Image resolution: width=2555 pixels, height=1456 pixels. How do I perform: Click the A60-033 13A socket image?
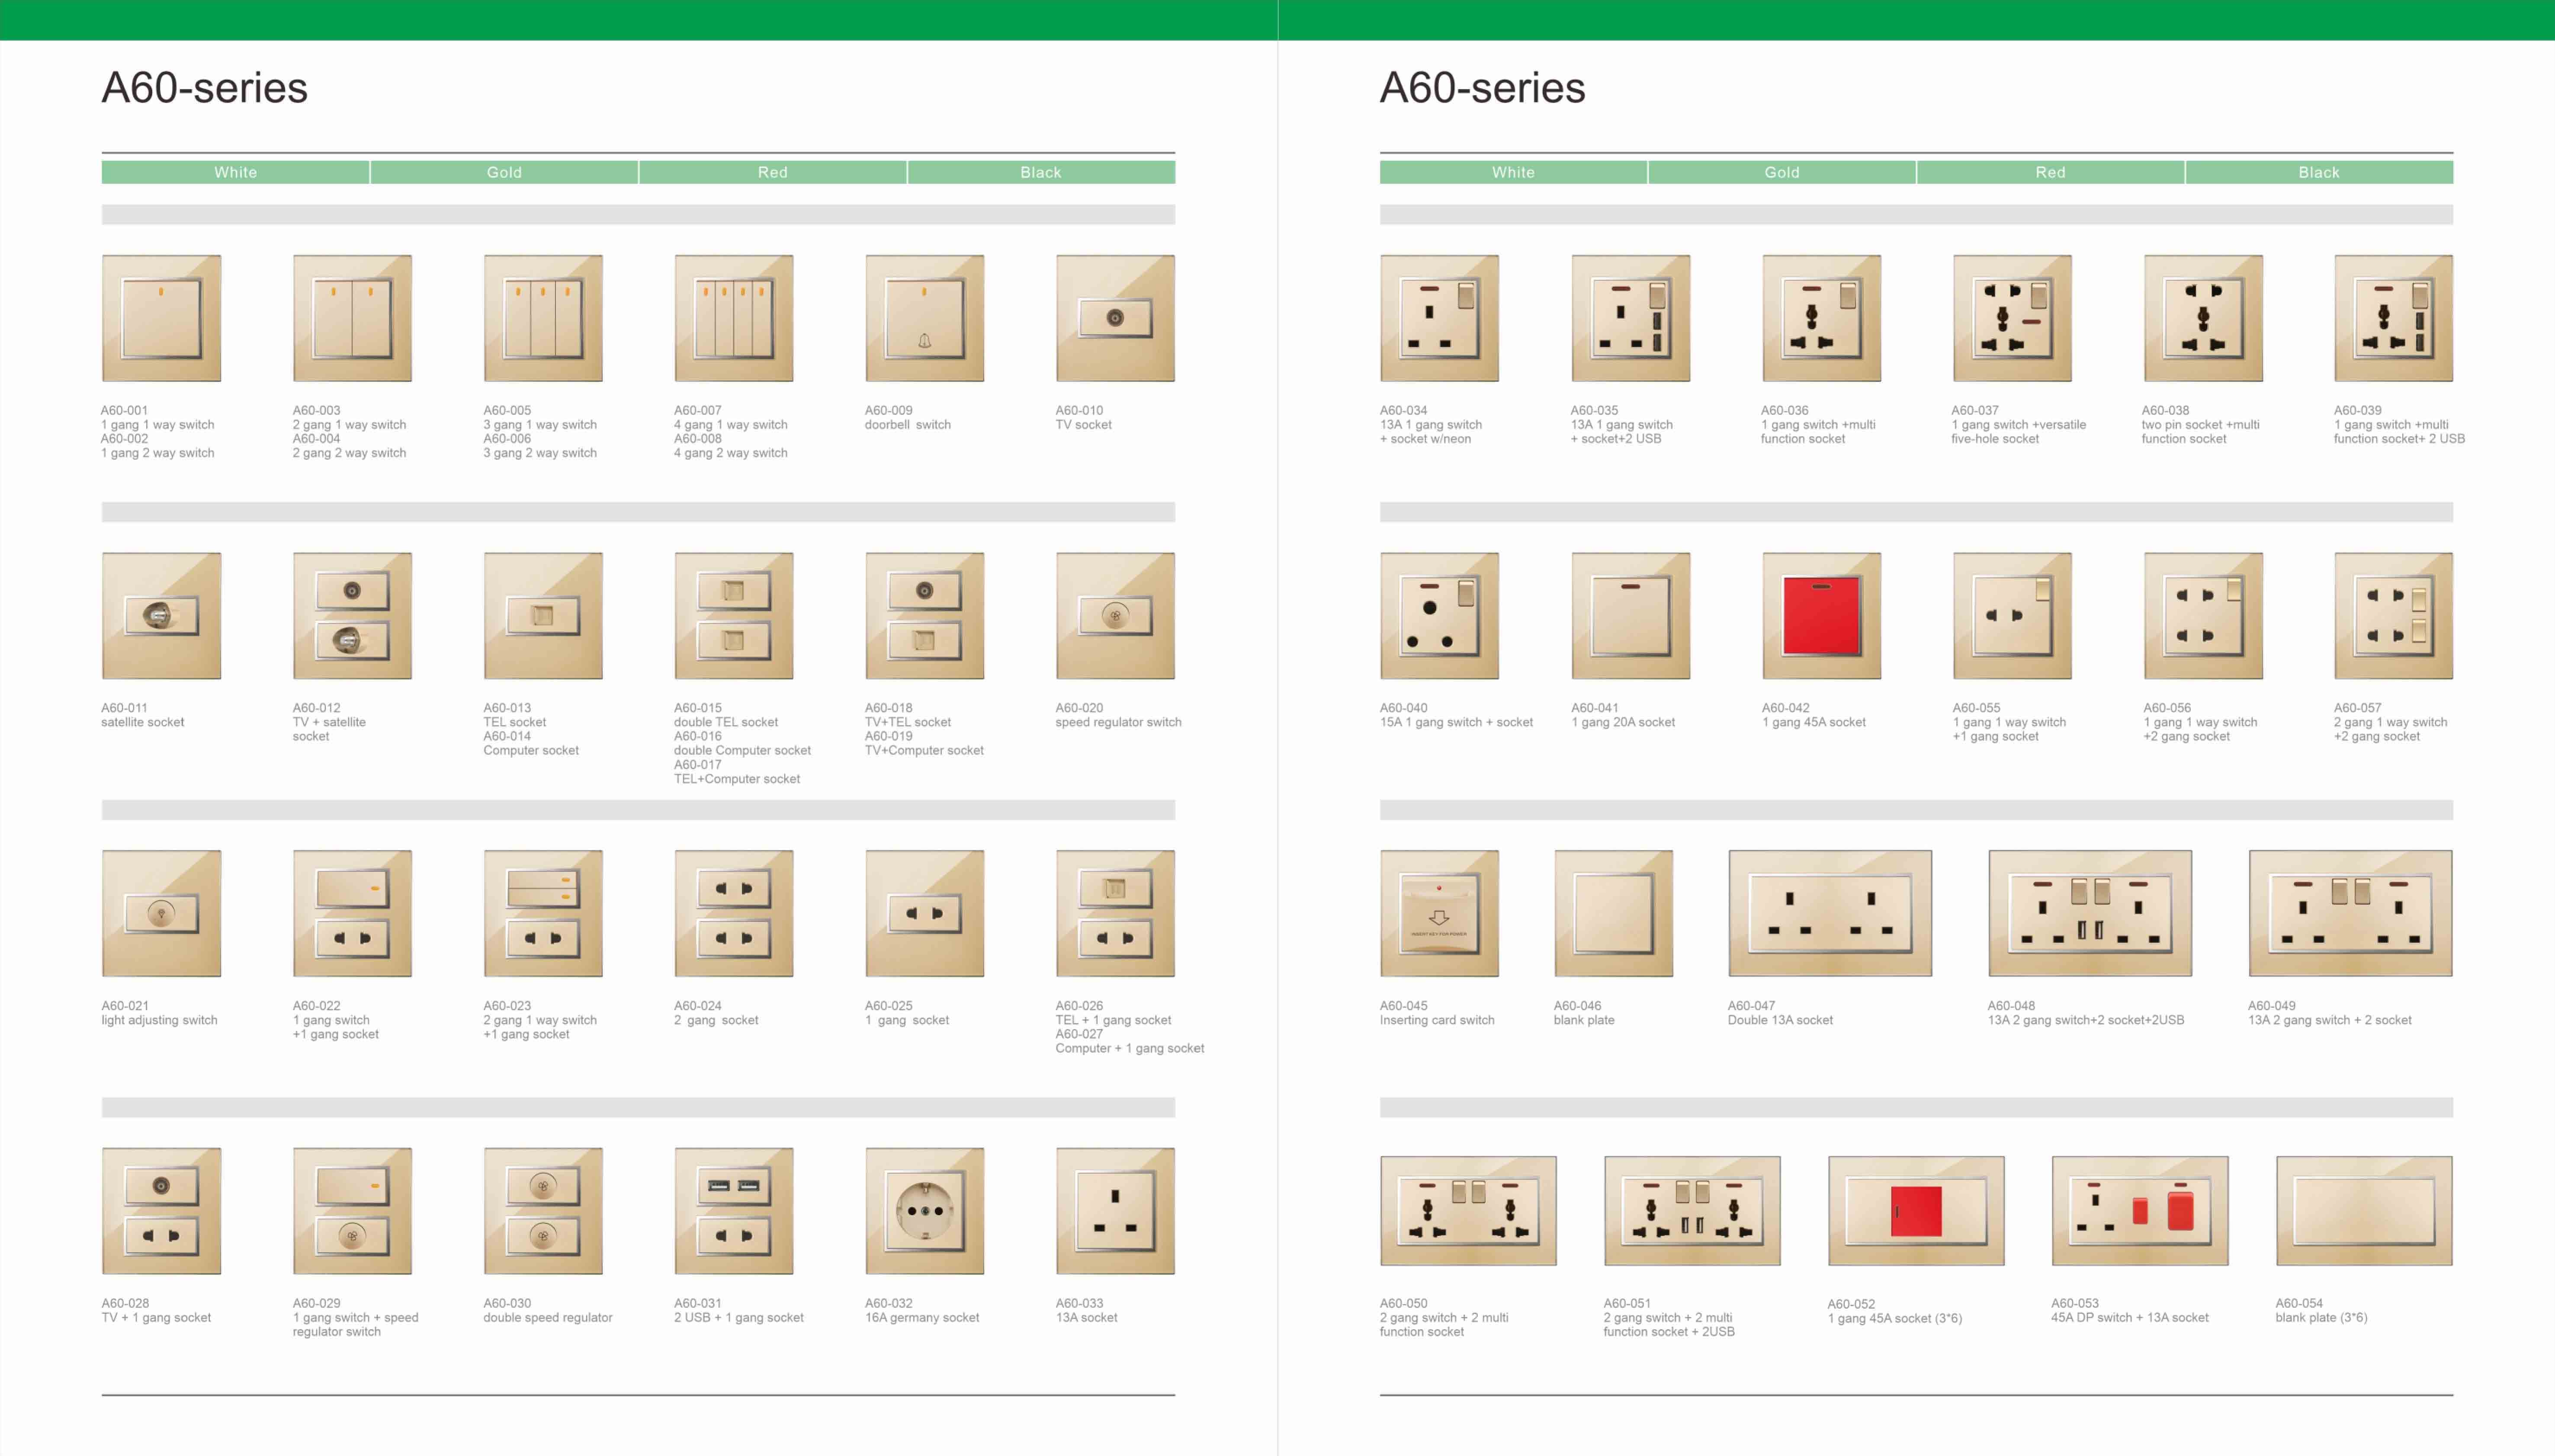1115,1211
